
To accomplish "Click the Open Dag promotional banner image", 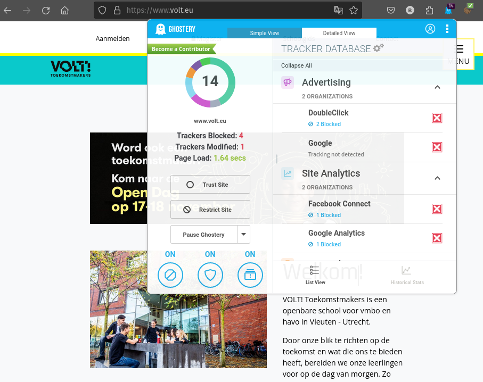I will point(119,178).
